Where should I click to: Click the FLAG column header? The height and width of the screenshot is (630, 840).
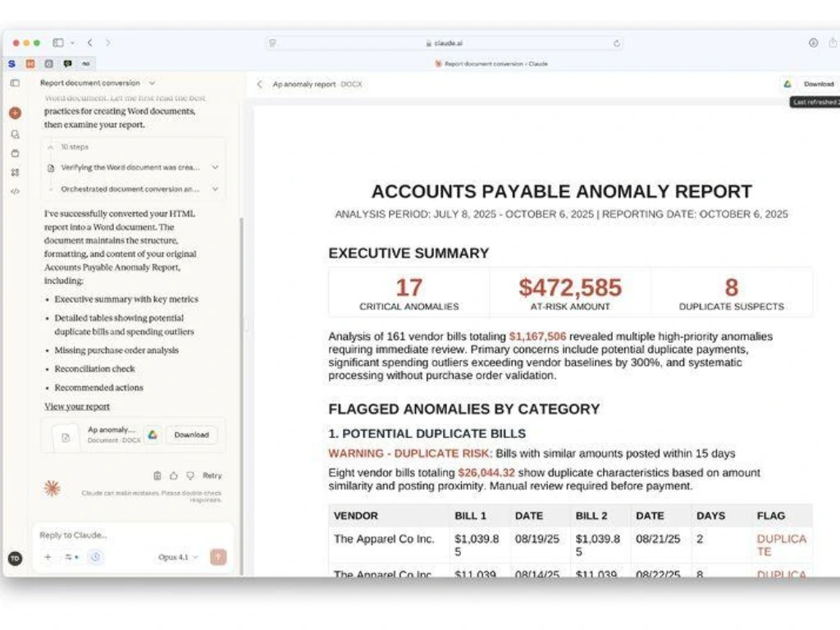click(x=771, y=516)
